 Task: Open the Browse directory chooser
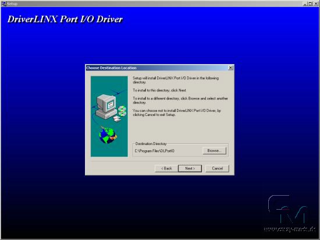pyautogui.click(x=214, y=151)
